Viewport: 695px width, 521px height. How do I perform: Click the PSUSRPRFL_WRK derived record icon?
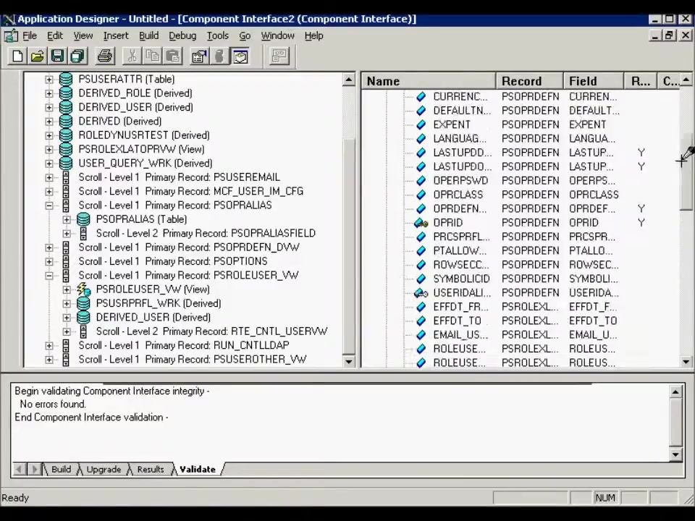(x=83, y=303)
